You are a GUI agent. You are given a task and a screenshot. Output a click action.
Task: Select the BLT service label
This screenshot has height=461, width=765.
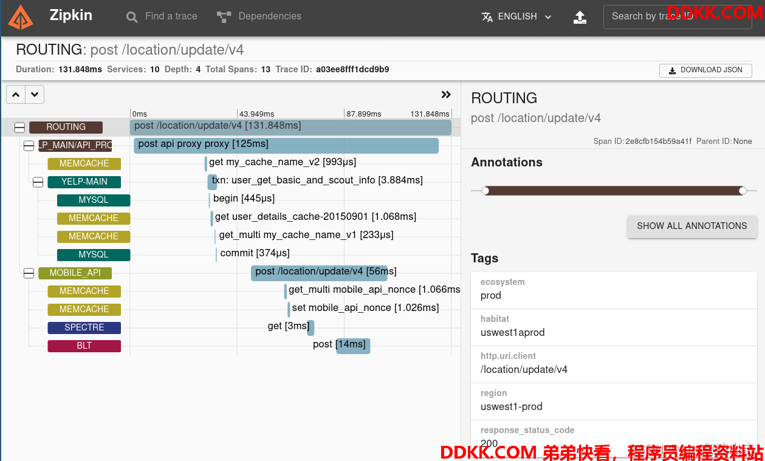[84, 346]
